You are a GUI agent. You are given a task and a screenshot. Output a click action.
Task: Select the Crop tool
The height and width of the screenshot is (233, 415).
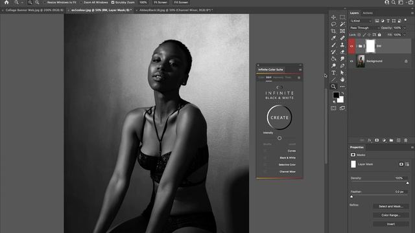(333, 31)
